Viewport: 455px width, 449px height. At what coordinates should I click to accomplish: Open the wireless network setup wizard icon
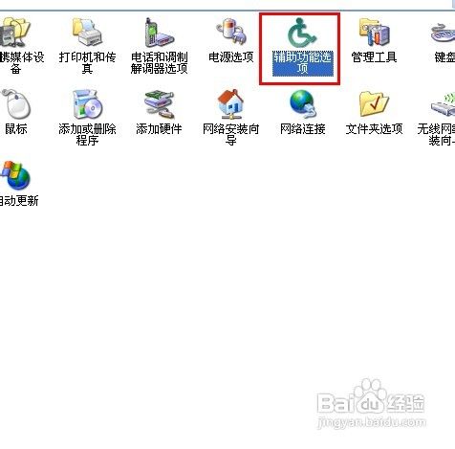pos(444,104)
